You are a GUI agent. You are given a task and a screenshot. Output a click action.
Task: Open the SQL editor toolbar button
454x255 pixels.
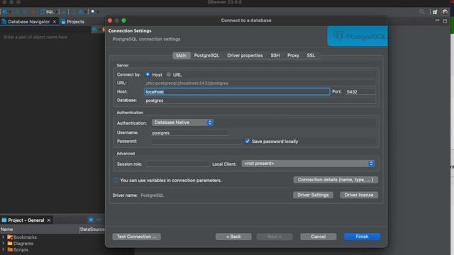coord(48,12)
